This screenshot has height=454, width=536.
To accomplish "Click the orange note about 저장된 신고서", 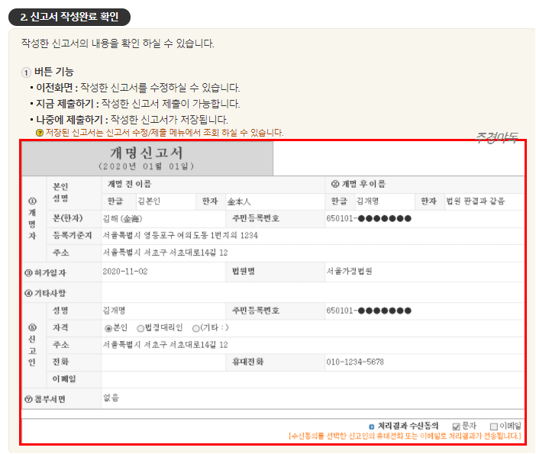I will [164, 133].
